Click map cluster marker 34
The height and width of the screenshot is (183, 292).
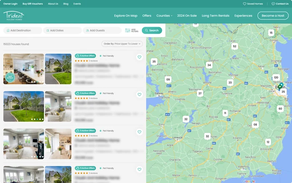(x=209, y=65)
